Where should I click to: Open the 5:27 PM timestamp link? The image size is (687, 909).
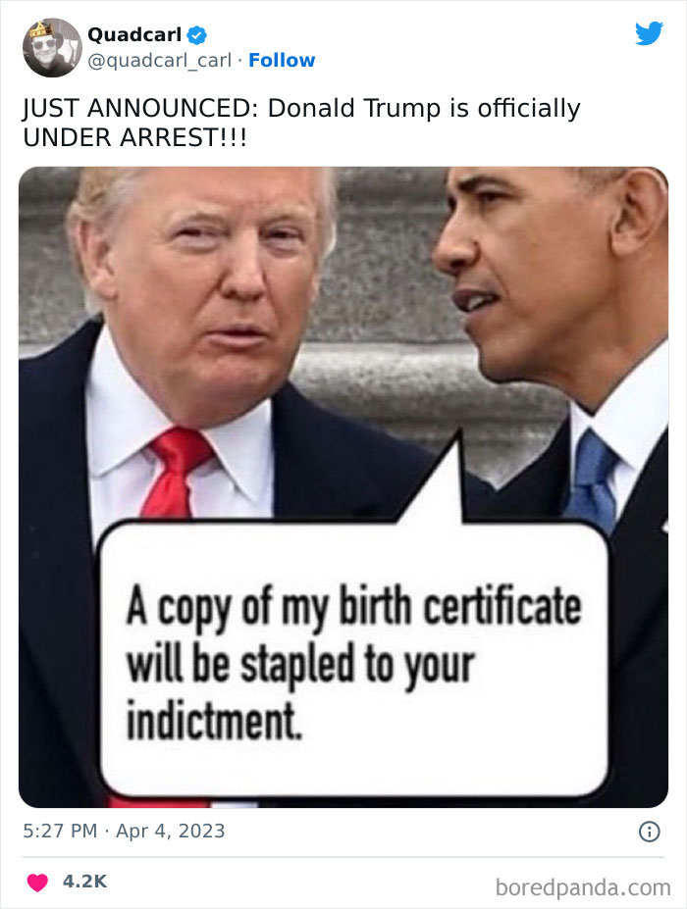(x=60, y=831)
